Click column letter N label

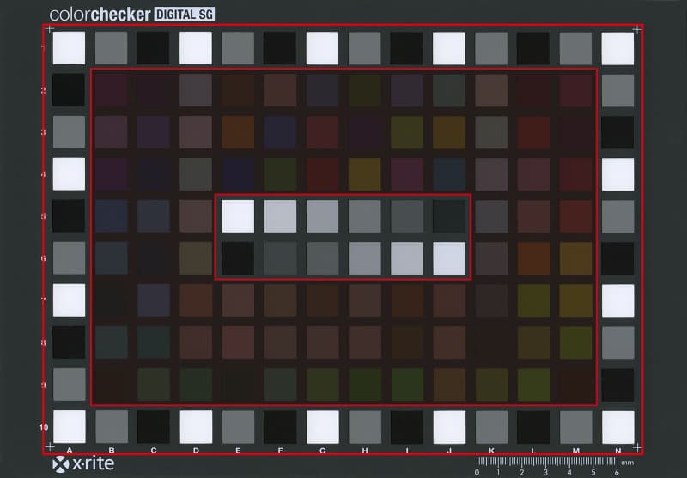pos(617,451)
